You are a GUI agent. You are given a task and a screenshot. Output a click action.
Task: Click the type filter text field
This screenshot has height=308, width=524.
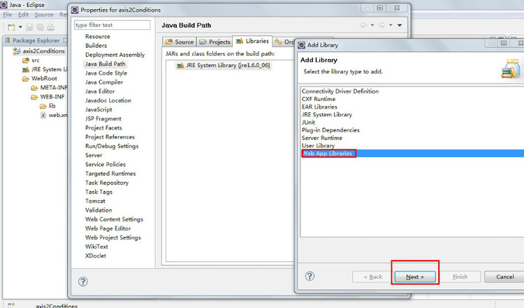112,25
